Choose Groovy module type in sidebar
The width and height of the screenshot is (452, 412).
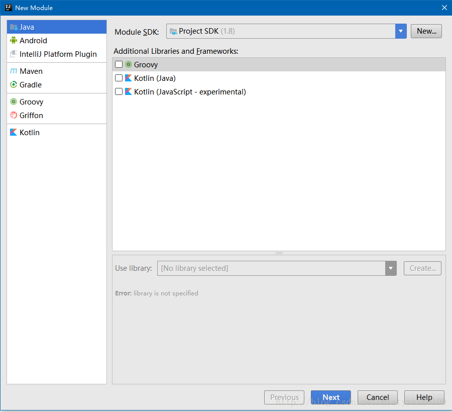click(x=57, y=101)
